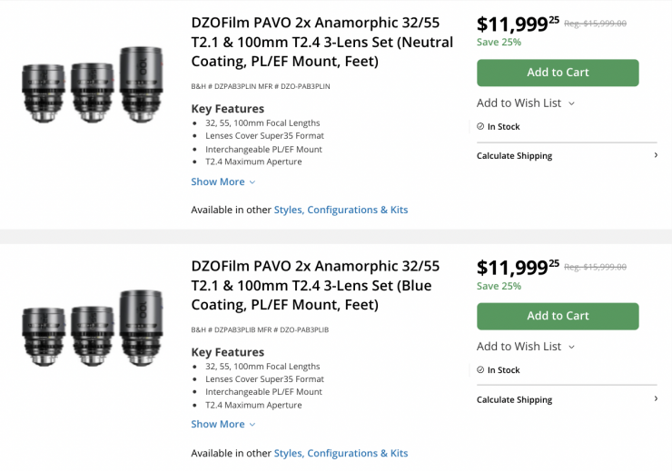Click Calculate Shipping chevron arrow in first listing
The height and width of the screenshot is (471, 672).
pyautogui.click(x=656, y=156)
